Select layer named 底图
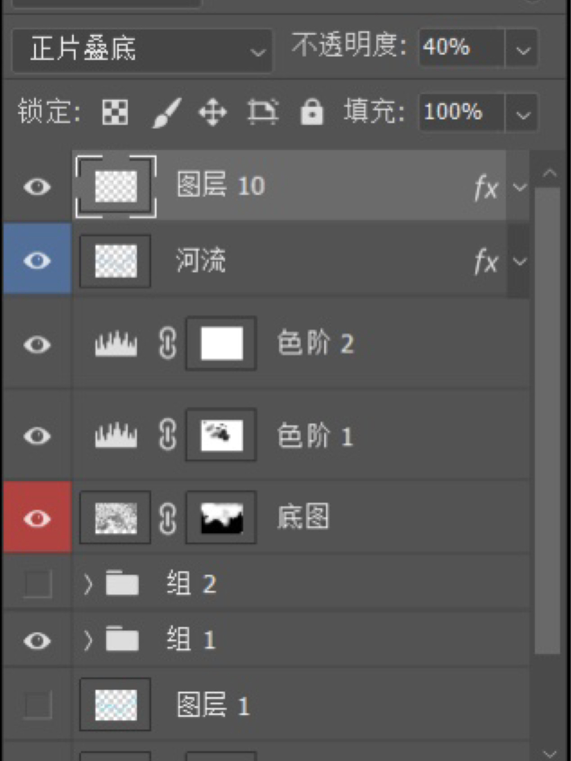 (303, 517)
